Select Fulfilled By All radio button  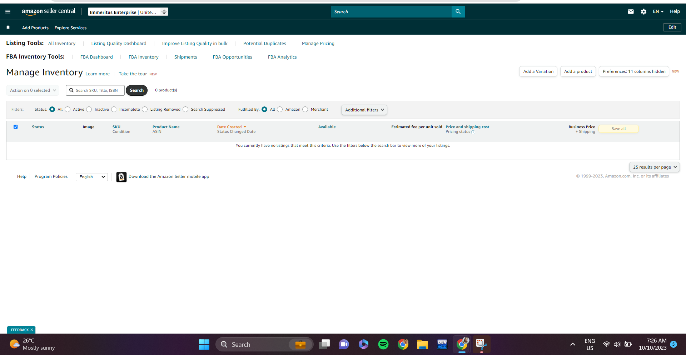click(x=264, y=109)
